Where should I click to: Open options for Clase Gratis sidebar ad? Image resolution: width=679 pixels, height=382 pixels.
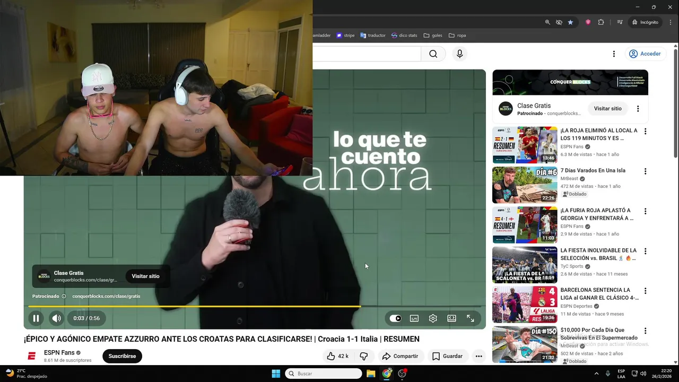[x=638, y=109]
